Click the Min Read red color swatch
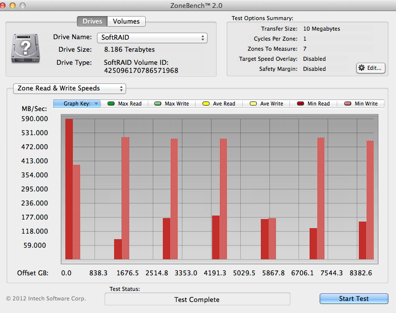Screen dimensions: 396x313 point(300,103)
